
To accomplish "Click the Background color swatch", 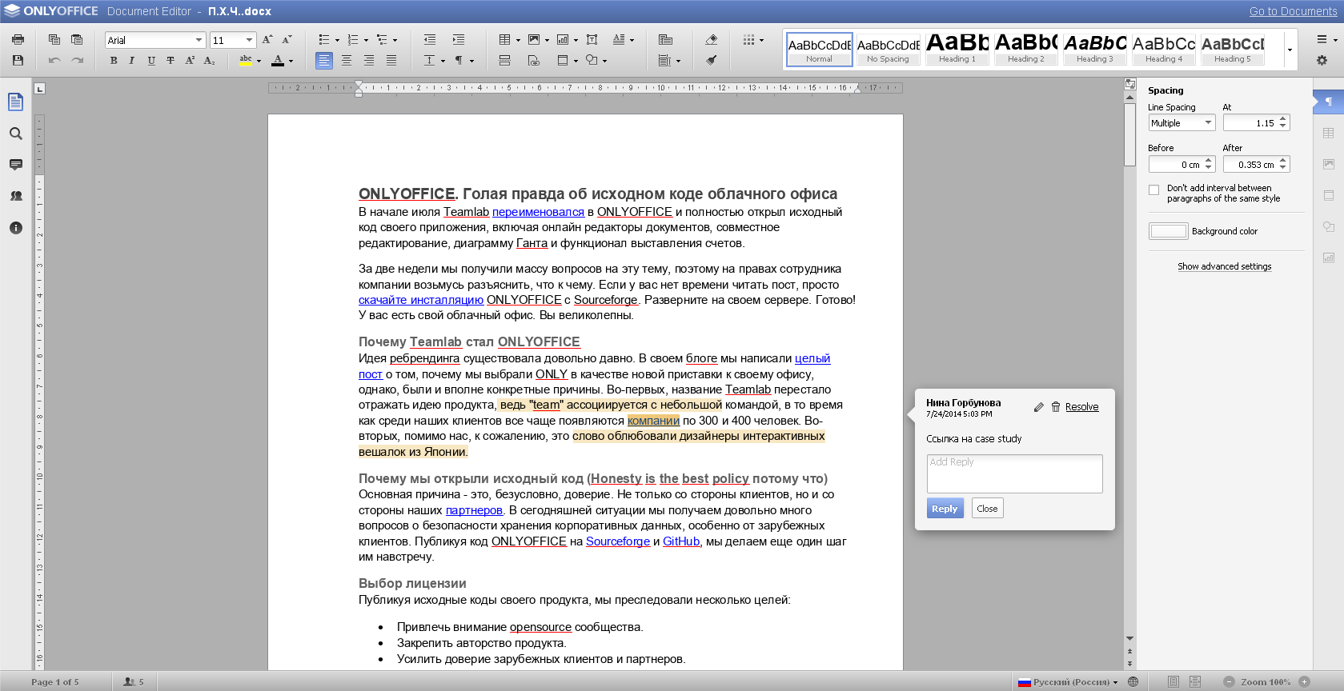I will (1168, 231).
